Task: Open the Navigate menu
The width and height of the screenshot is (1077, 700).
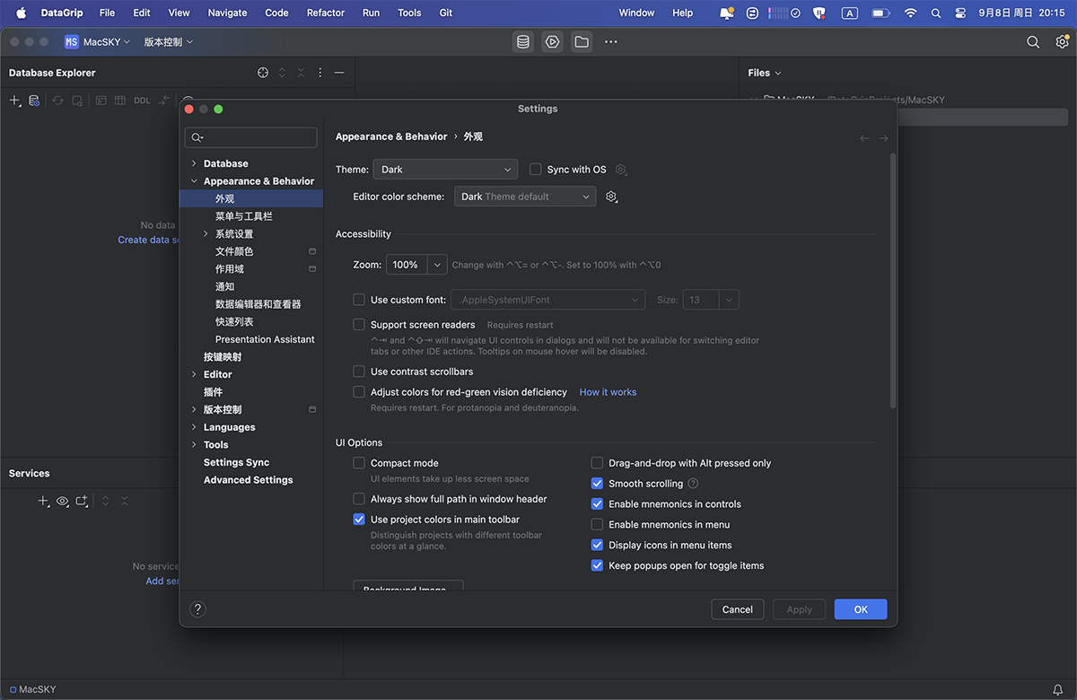Action: [227, 13]
